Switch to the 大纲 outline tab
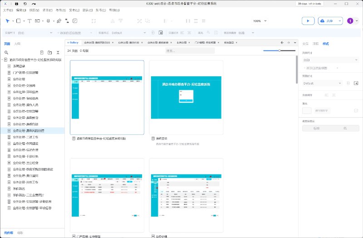 click(17, 44)
